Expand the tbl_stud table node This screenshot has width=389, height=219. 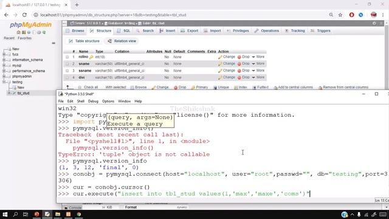[9, 93]
